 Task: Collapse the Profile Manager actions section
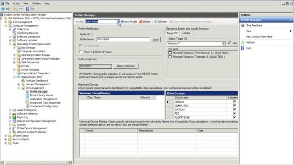[x=290, y=20]
